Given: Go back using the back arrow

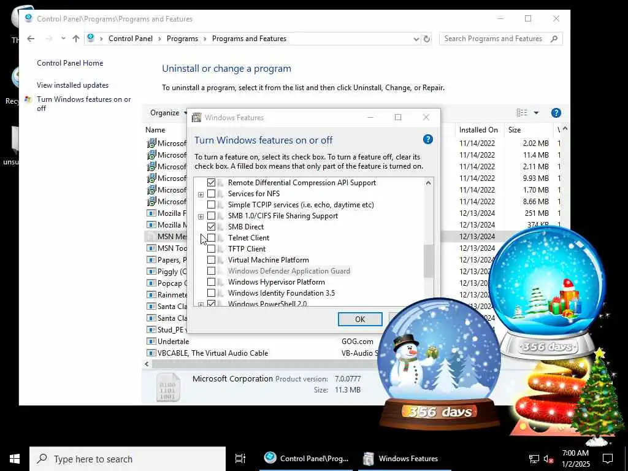Looking at the screenshot, I should pos(31,39).
